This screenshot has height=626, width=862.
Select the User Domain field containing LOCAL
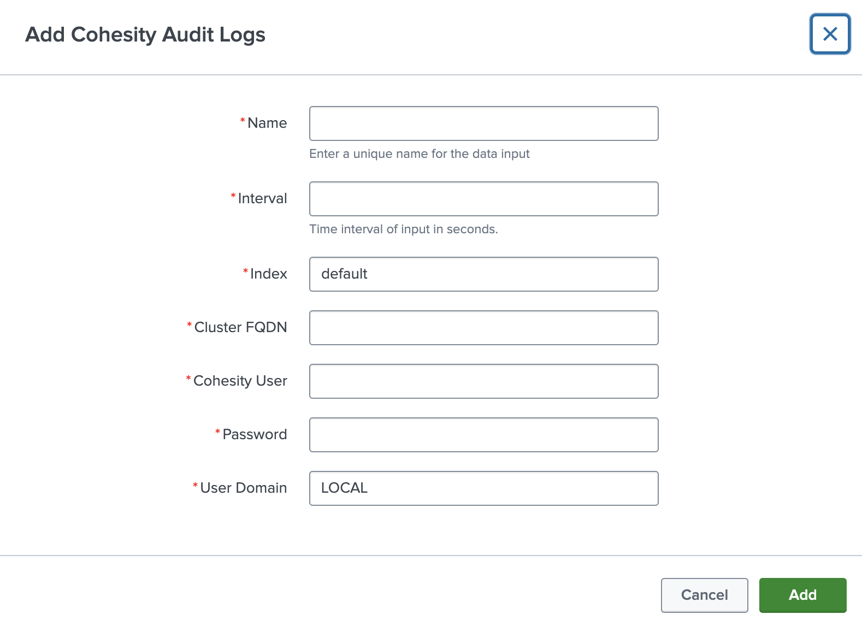coord(483,488)
